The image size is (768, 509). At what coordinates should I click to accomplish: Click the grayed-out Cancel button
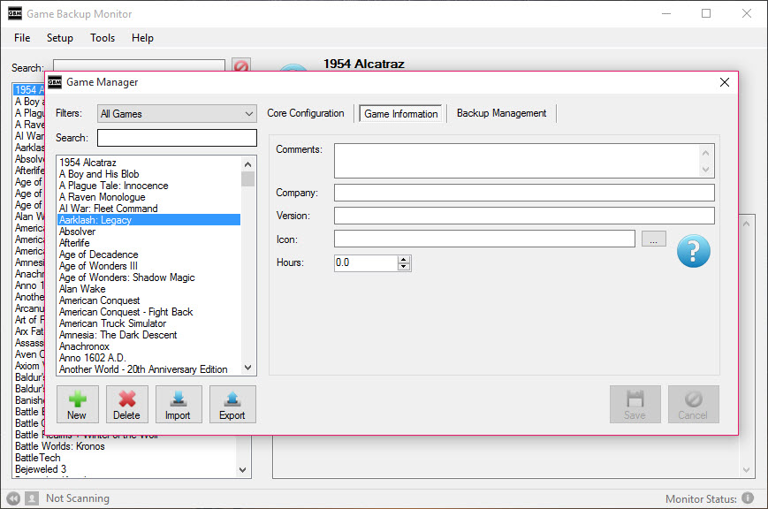pyautogui.click(x=693, y=404)
